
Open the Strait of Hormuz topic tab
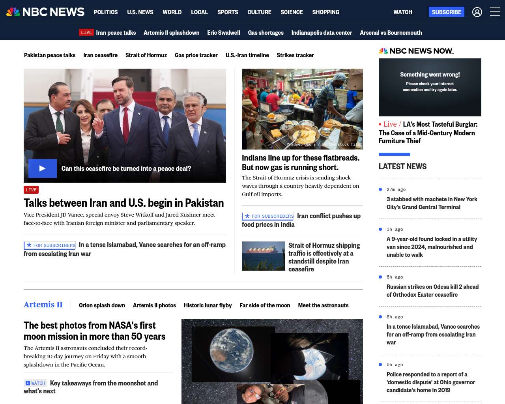(146, 55)
